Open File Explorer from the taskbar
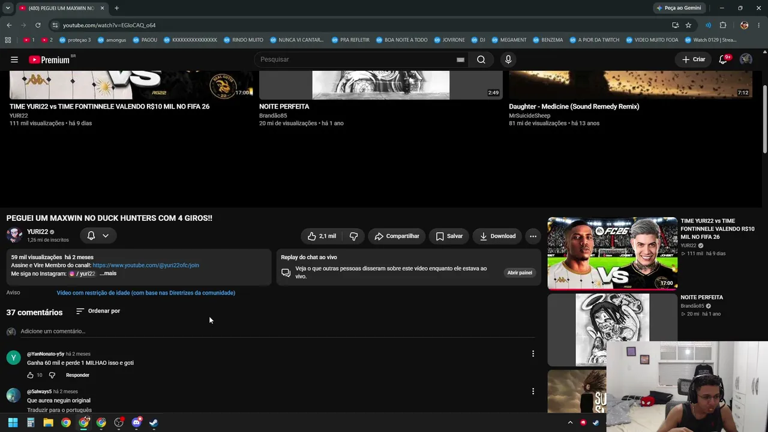The image size is (768, 432). click(48, 422)
